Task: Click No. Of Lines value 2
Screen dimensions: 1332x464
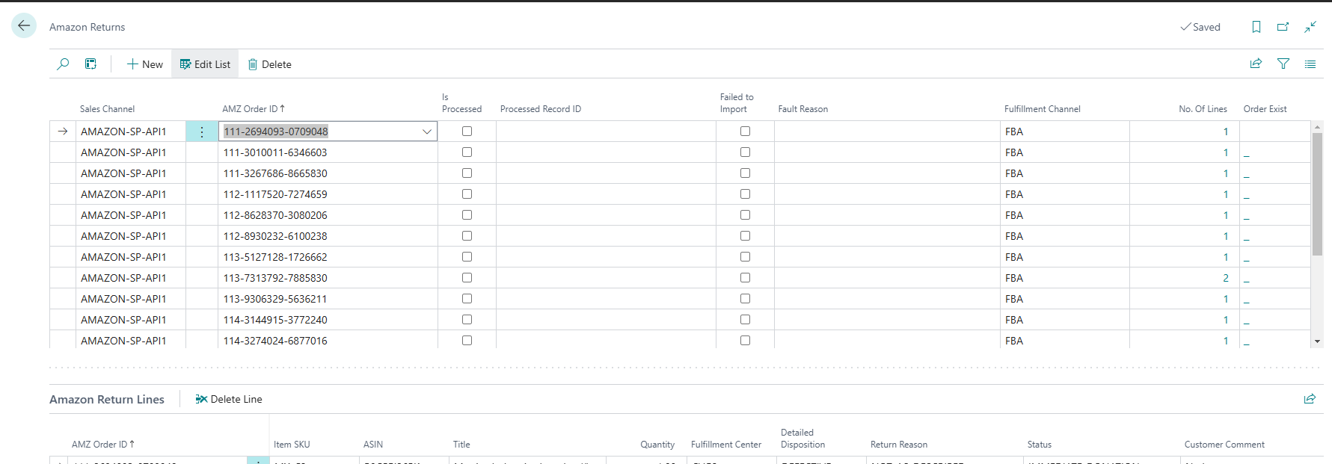Action: point(1226,278)
